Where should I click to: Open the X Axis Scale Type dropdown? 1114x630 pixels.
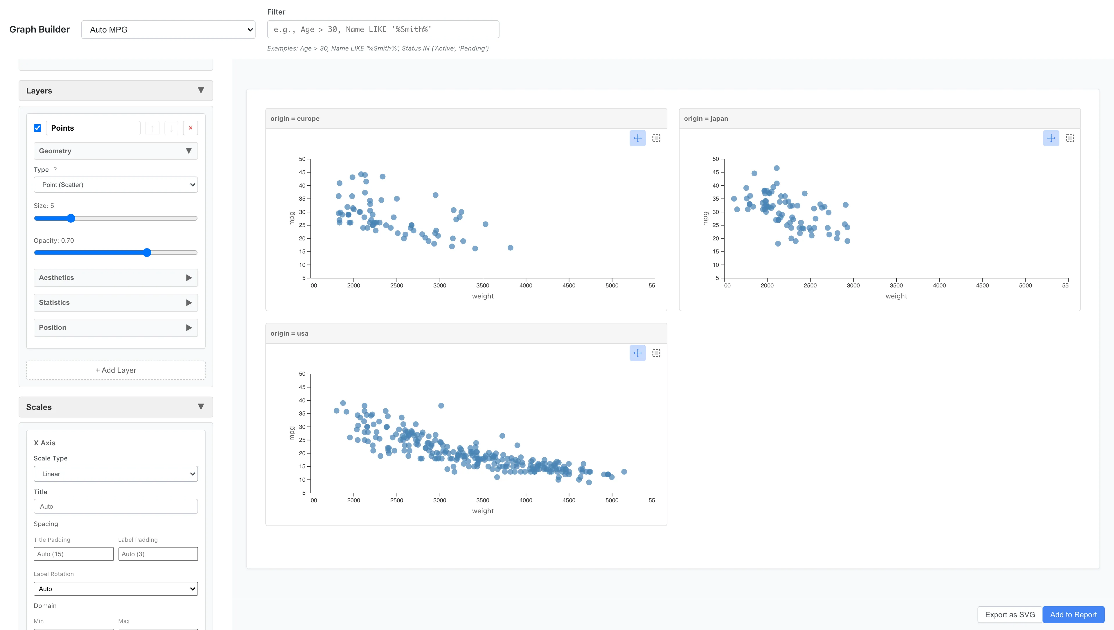pos(116,473)
